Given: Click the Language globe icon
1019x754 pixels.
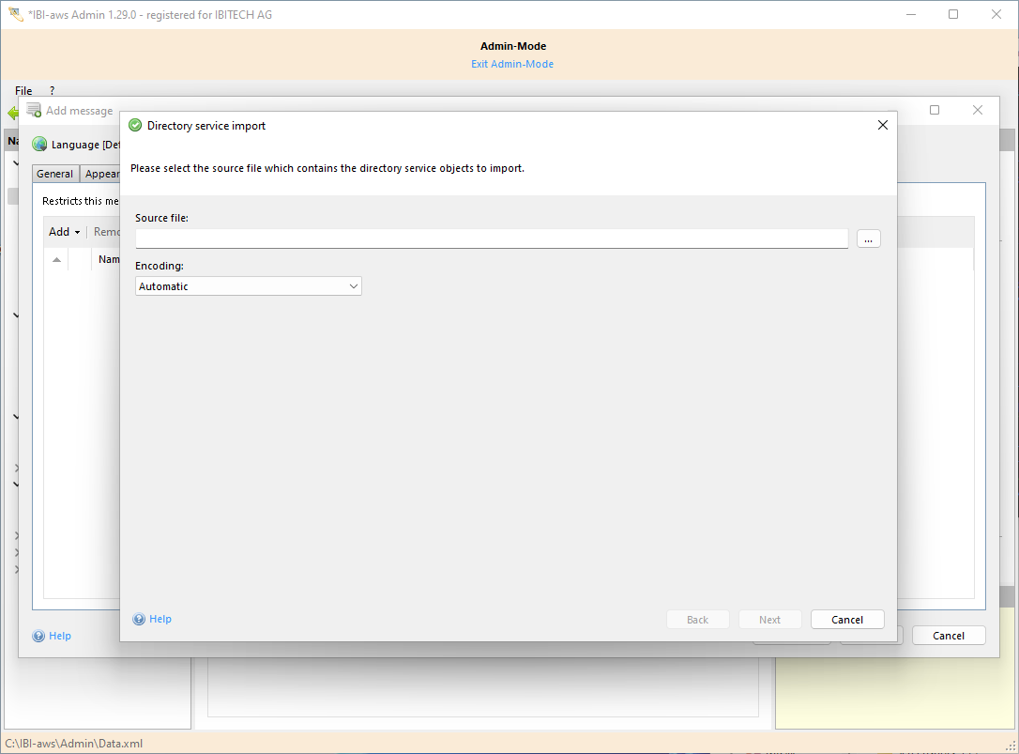Looking at the screenshot, I should pyautogui.click(x=39, y=145).
